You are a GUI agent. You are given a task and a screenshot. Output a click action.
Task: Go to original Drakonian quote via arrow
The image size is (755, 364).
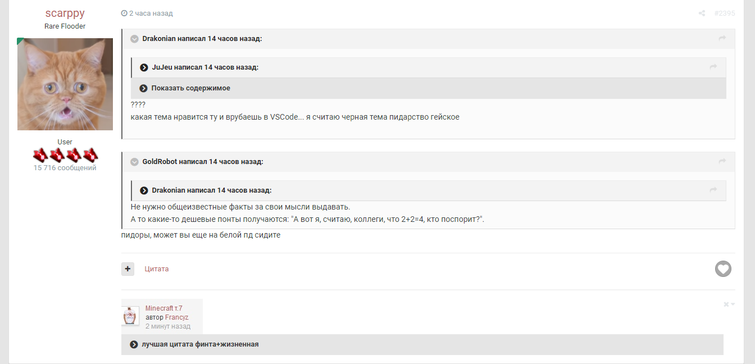(x=722, y=38)
